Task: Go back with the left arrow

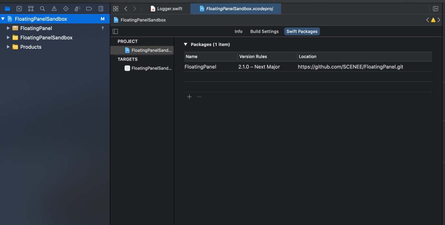Action: (126, 9)
